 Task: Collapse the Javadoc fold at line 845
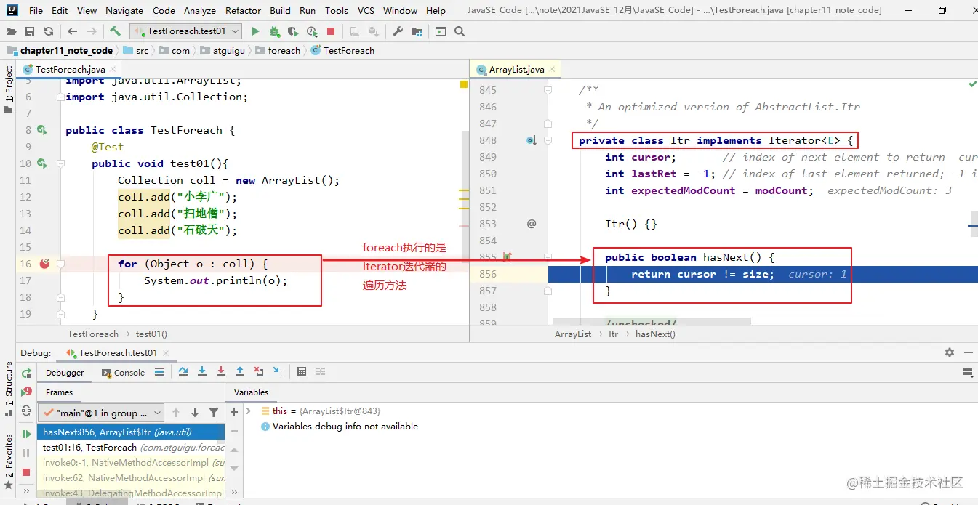pyautogui.click(x=548, y=90)
